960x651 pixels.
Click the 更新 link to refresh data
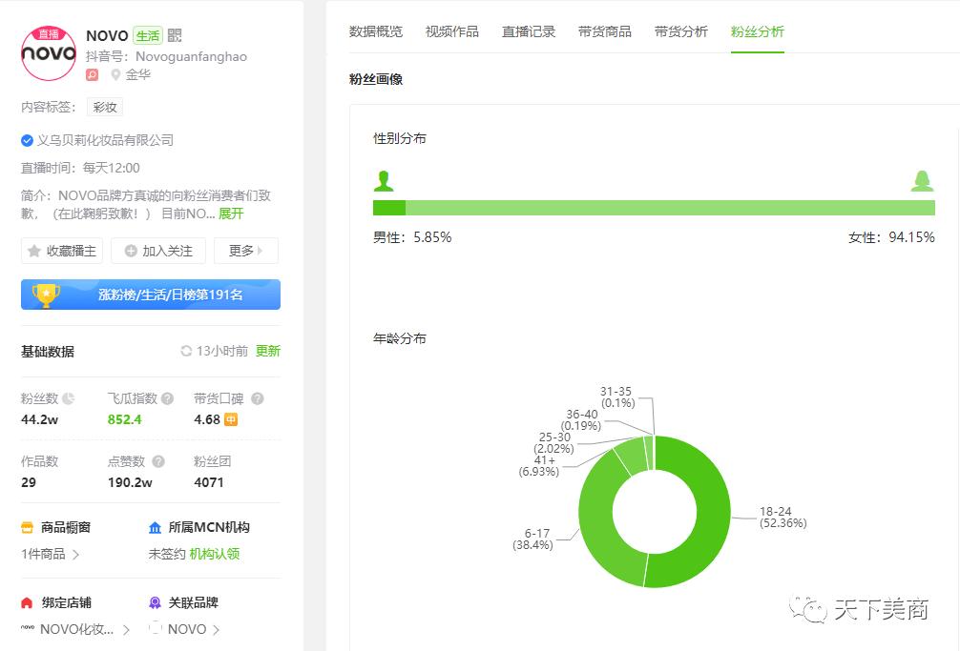click(x=268, y=351)
